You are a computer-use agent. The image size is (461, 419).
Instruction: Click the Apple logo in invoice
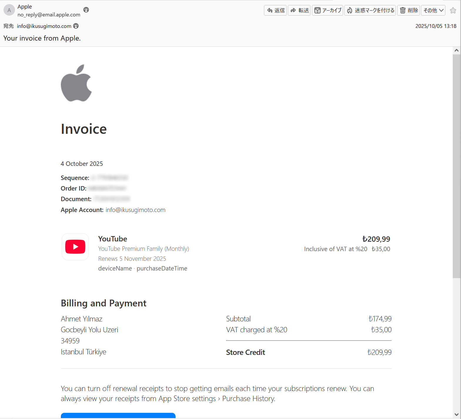pos(76,83)
